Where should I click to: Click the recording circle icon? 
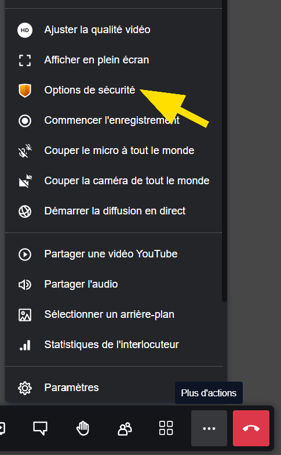[25, 121]
